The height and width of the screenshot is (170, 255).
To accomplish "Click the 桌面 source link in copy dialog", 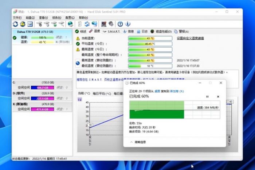I will pos(157,91).
